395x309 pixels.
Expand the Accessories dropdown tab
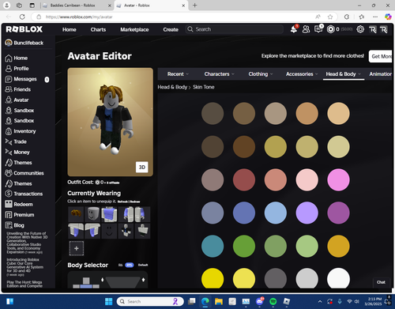[302, 74]
